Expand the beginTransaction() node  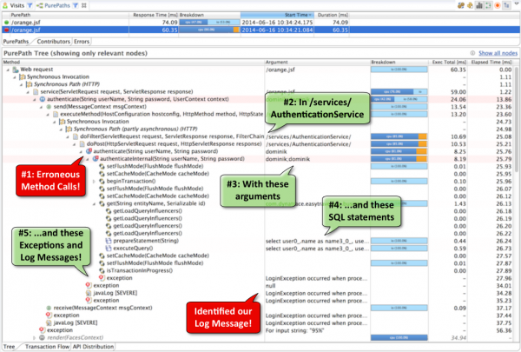(94, 182)
